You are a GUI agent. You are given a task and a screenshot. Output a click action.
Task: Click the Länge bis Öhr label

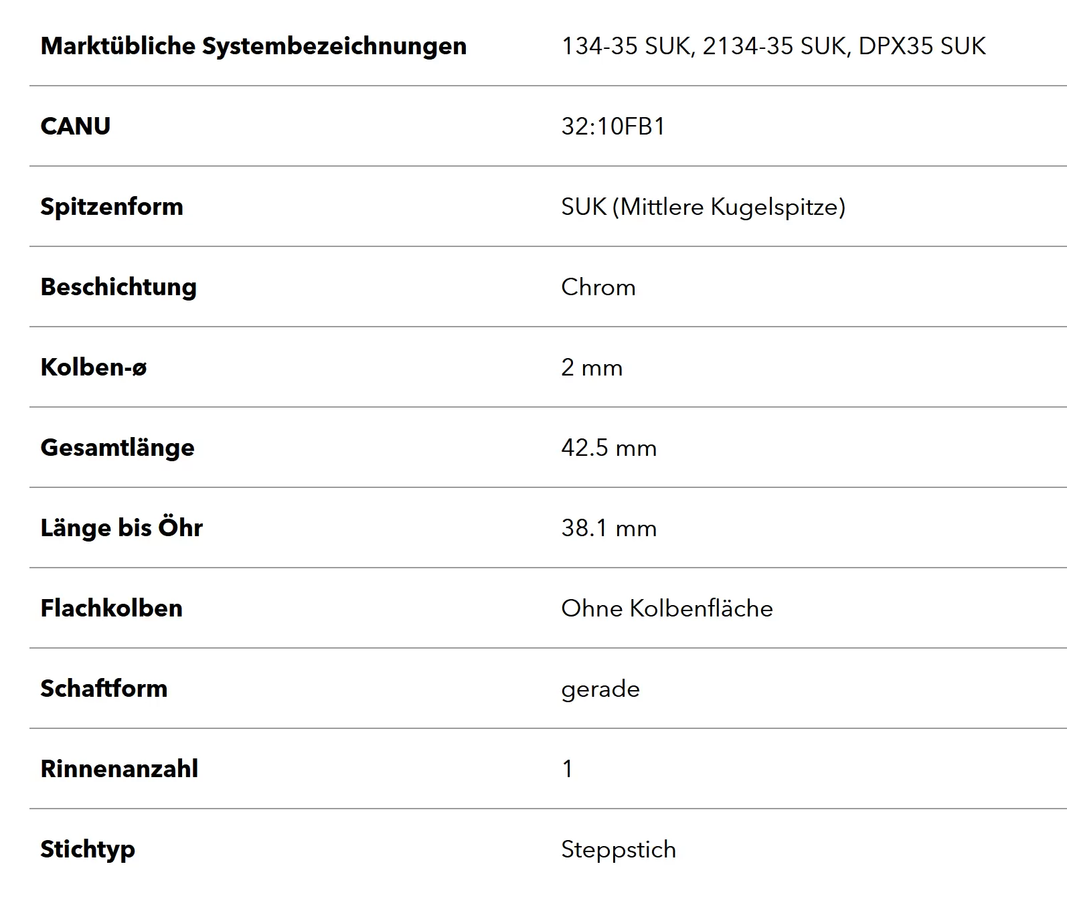(121, 527)
